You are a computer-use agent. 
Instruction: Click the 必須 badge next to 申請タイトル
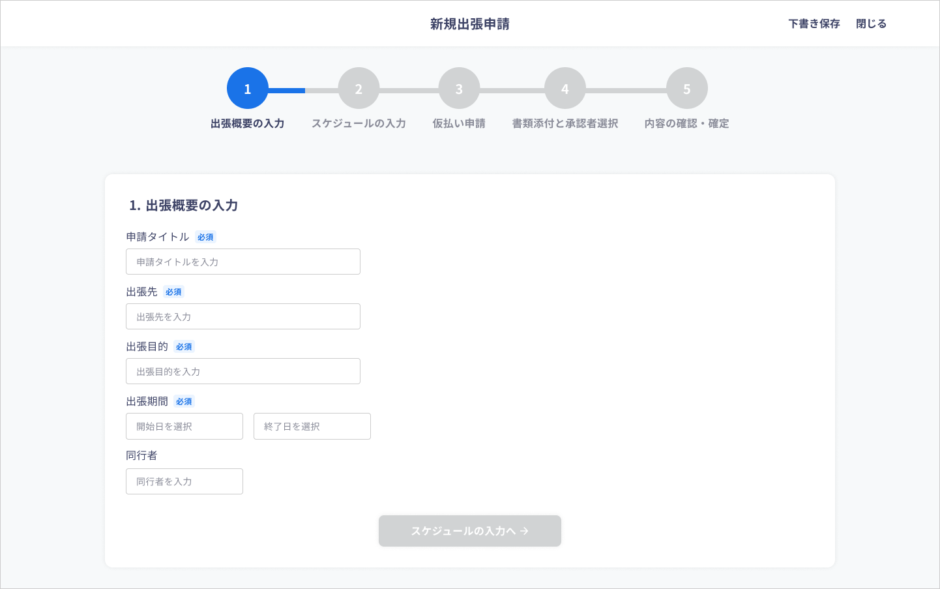(205, 237)
